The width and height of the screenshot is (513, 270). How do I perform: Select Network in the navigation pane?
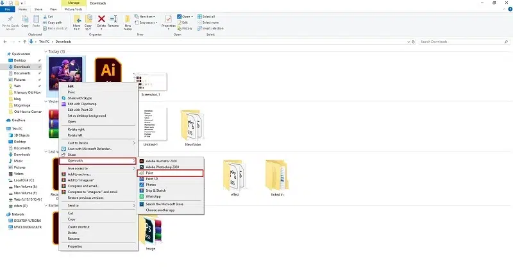15,214
